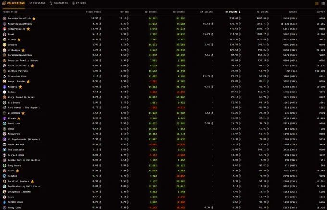Viewport: 327px width, 210px height.
Task: Click the BoredApeKennelClub collection avatar
Action: (x=5, y=55)
